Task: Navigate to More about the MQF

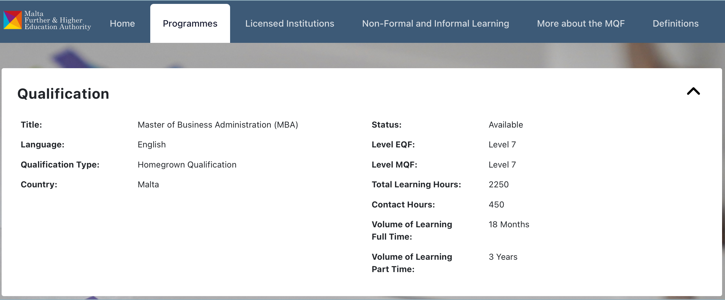Action: [x=581, y=24]
